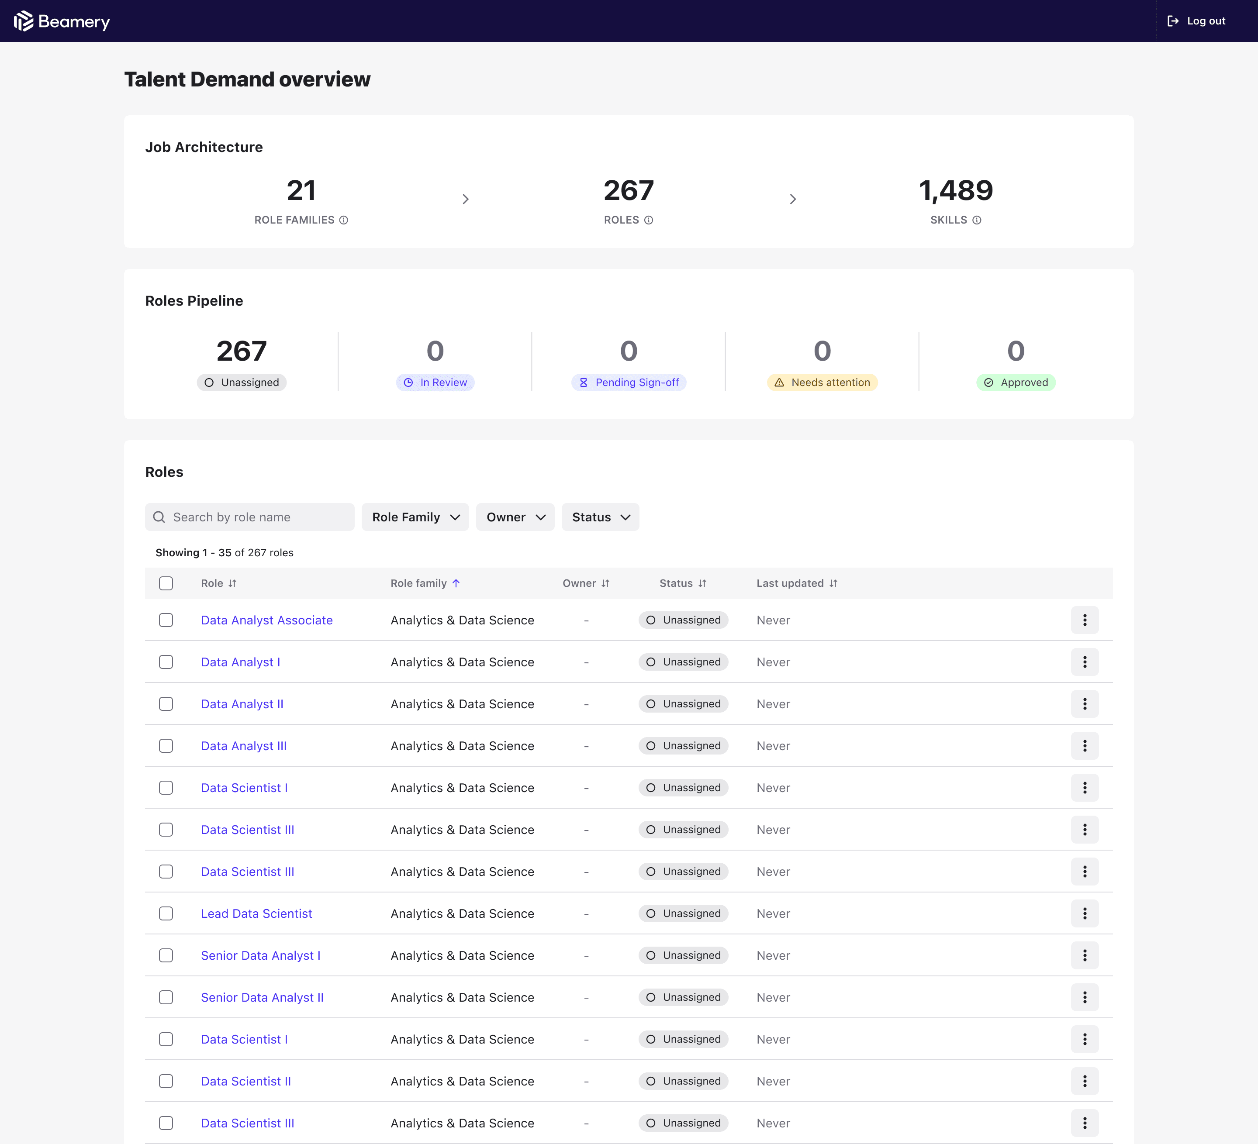1258x1144 pixels.
Task: Open three-dot menu for Lead Data Scientist
Action: click(1084, 913)
